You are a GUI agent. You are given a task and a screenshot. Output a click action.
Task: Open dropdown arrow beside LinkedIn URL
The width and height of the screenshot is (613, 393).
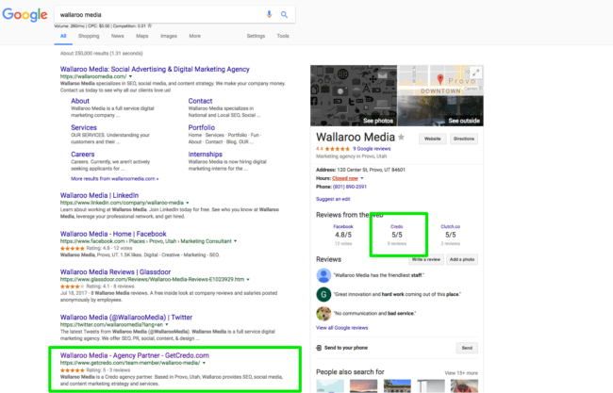click(188, 203)
